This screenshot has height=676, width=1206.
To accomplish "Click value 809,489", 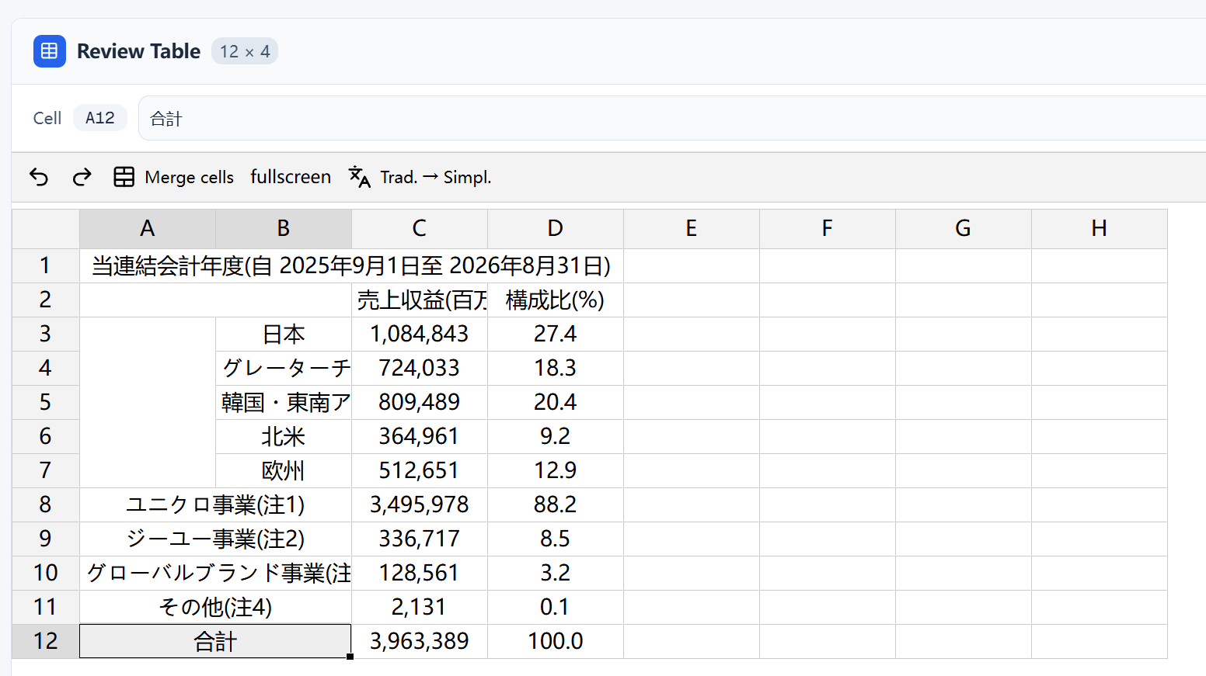I will [x=420, y=402].
